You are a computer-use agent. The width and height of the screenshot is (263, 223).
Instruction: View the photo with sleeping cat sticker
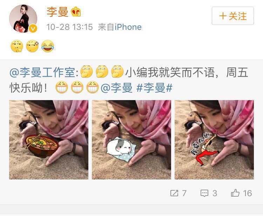pos(131,140)
